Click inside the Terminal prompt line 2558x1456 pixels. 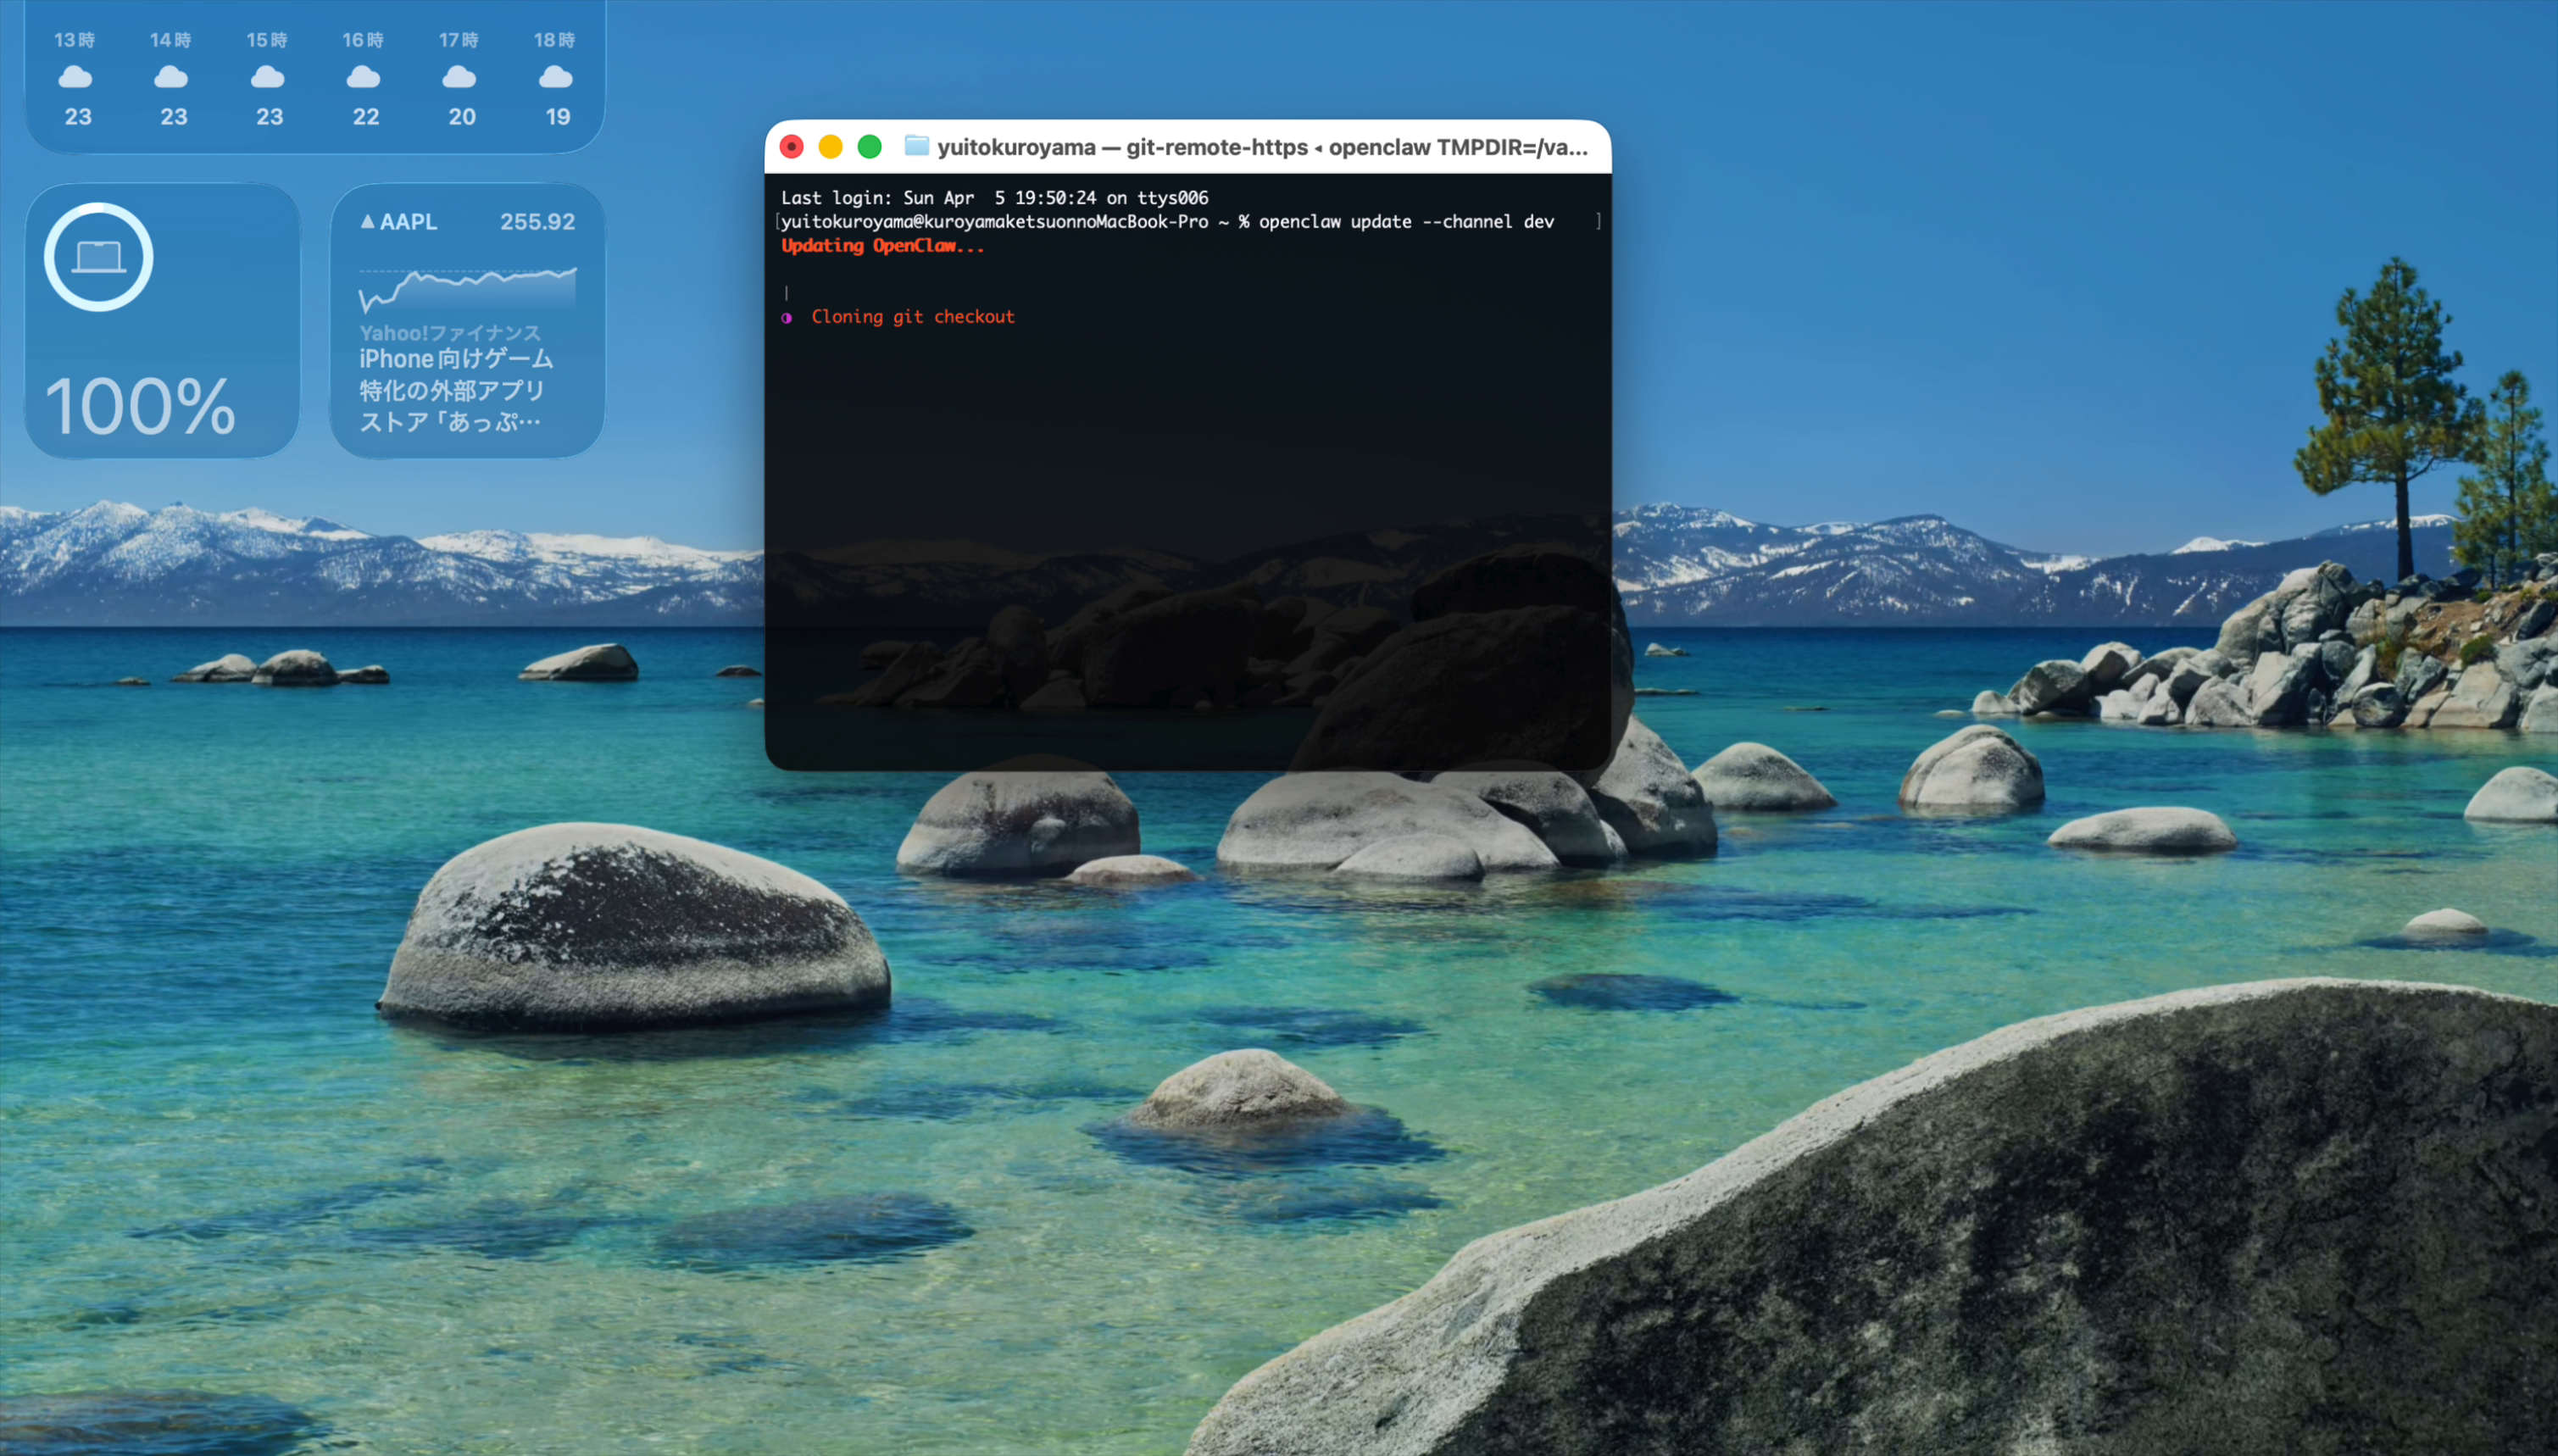tap(1168, 221)
